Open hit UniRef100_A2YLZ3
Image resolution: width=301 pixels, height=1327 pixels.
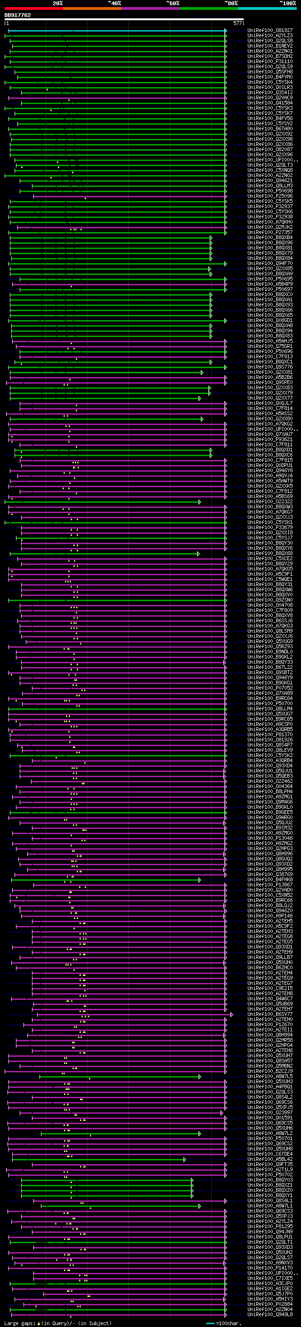click(x=270, y=36)
